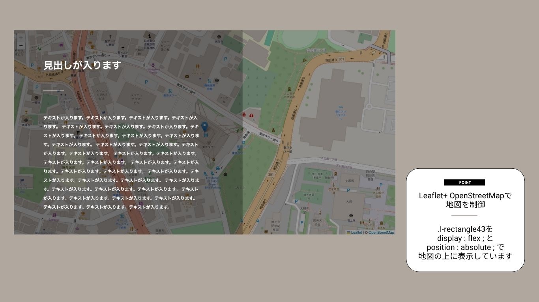Open the Leaflet attribution link

[x=356, y=232]
